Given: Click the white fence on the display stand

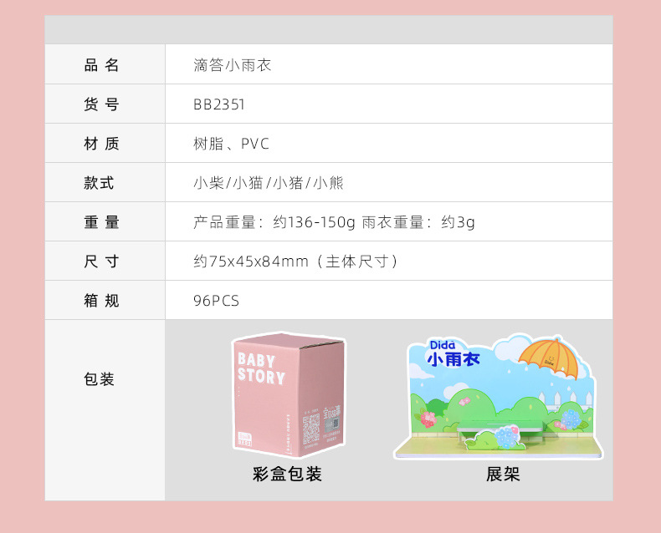Looking at the screenshot, I should click(565, 399).
